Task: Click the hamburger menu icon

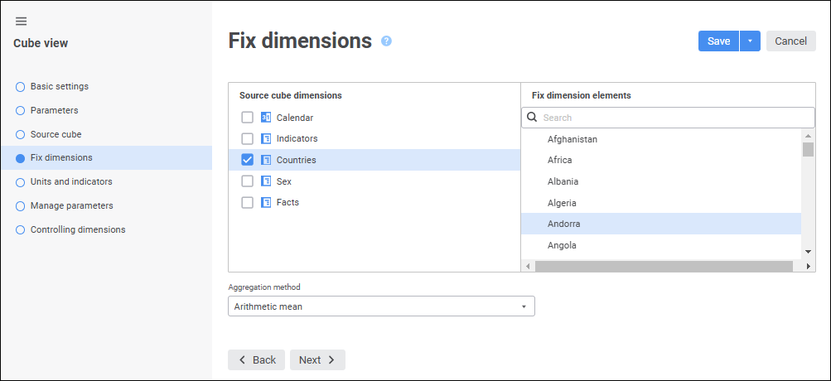Action: click(21, 22)
